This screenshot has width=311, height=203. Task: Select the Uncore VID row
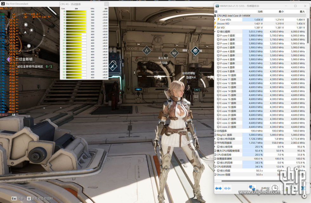tap(260, 23)
